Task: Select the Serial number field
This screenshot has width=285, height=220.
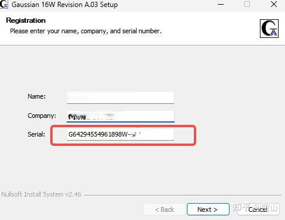Action: tap(120, 135)
